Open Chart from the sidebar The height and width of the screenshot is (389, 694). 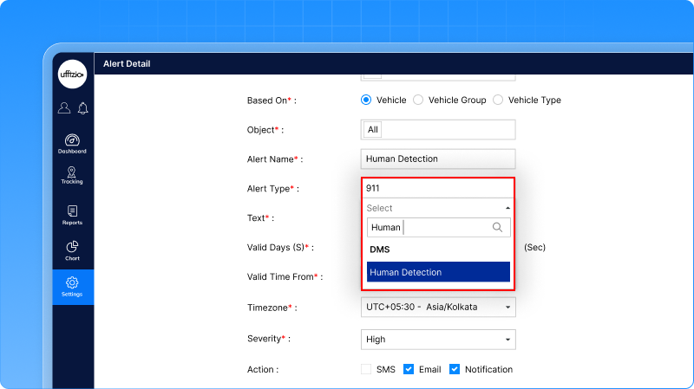(x=73, y=250)
